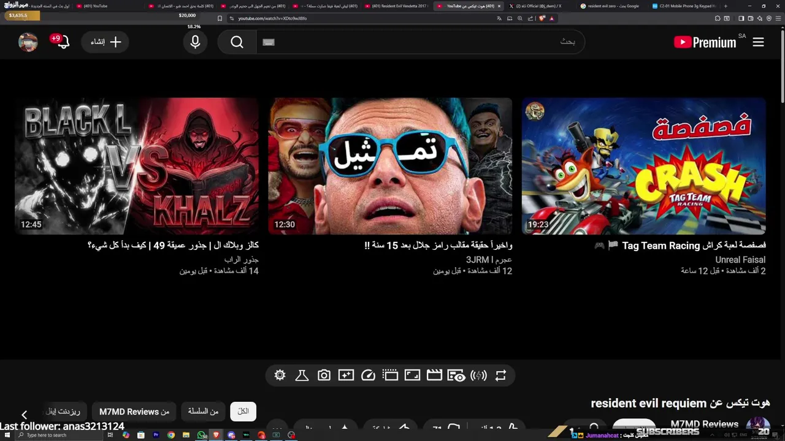
Task: Click the keyboard icon inside the search box
Action: pos(269,42)
